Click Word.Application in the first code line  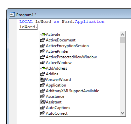pos(83,22)
